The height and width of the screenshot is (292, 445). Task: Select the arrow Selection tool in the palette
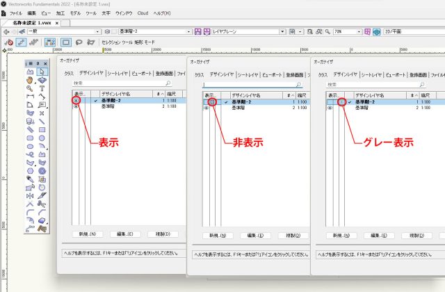pyautogui.click(x=42, y=71)
